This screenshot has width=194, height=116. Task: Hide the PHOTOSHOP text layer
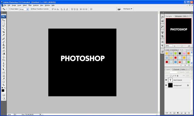pyautogui.click(x=166, y=80)
